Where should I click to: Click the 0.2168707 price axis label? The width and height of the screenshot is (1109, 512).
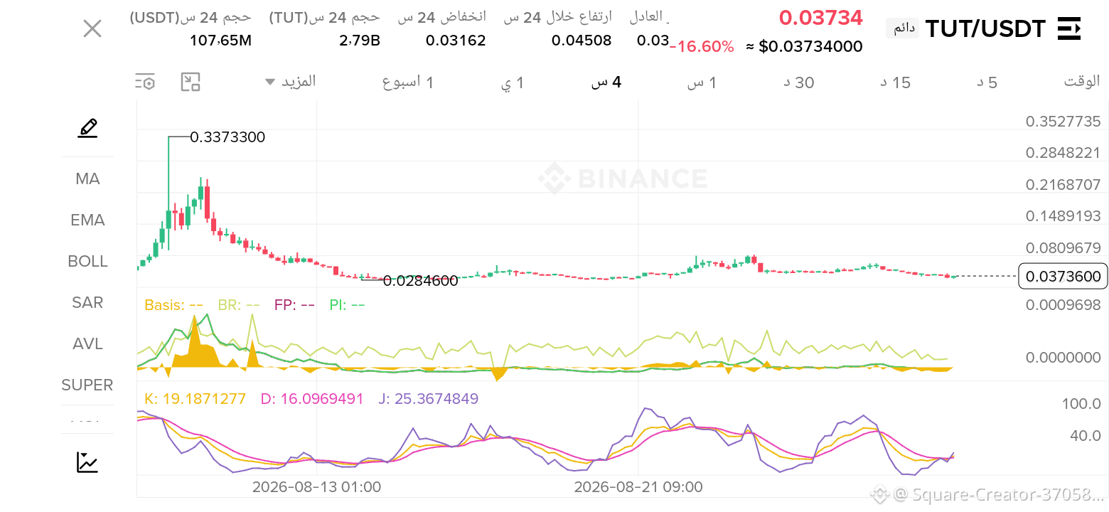1063,184
